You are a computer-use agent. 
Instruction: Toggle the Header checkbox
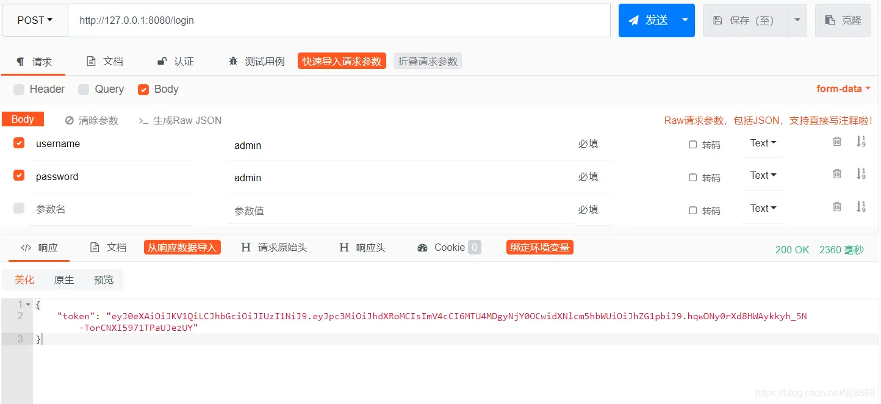point(19,90)
